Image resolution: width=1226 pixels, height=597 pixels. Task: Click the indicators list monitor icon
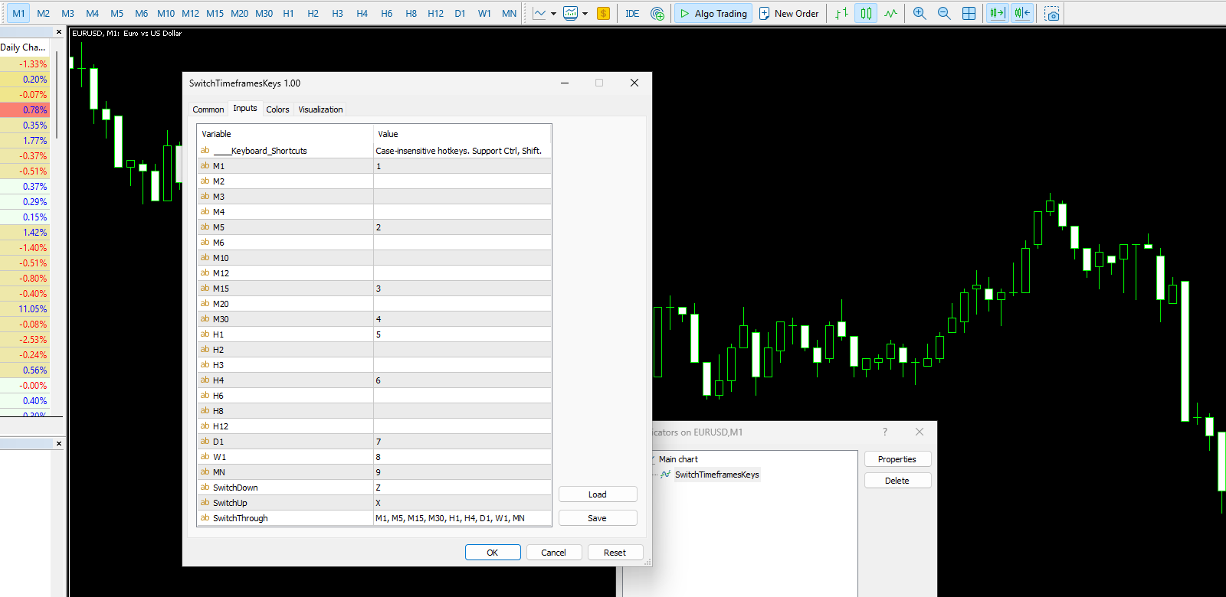[570, 13]
